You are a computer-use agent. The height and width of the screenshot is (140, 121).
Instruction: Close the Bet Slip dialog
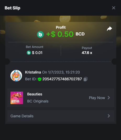click(x=114, y=8)
